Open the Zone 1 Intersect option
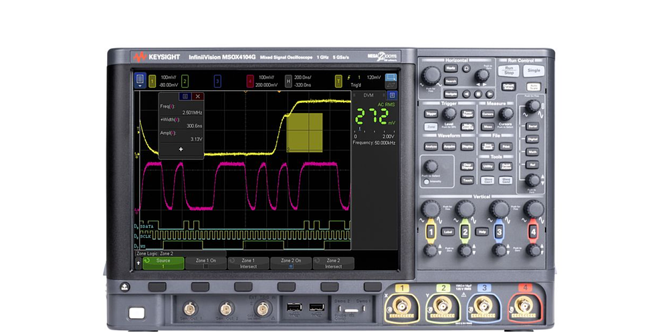The height and width of the screenshot is (333, 646). (x=248, y=263)
